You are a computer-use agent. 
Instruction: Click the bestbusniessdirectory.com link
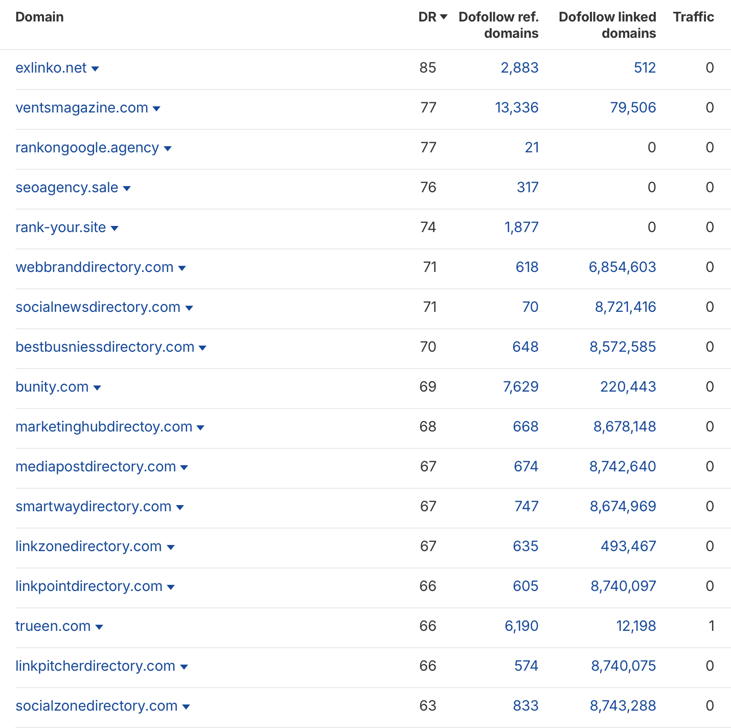click(x=105, y=347)
